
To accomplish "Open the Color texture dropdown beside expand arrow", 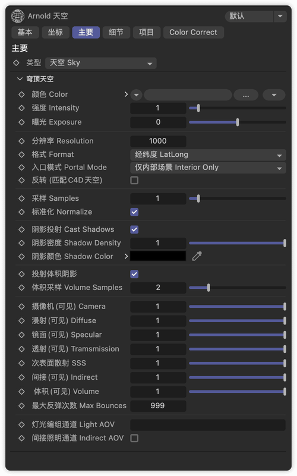I will [x=137, y=95].
